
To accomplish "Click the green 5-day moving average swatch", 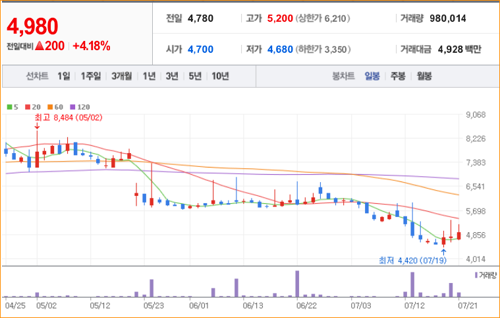I will point(10,107).
